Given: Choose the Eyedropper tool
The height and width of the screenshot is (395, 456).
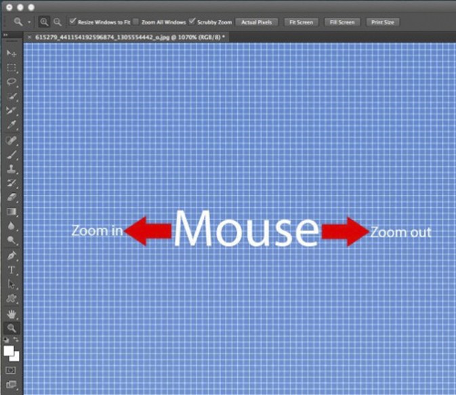Looking at the screenshot, I should [12, 125].
